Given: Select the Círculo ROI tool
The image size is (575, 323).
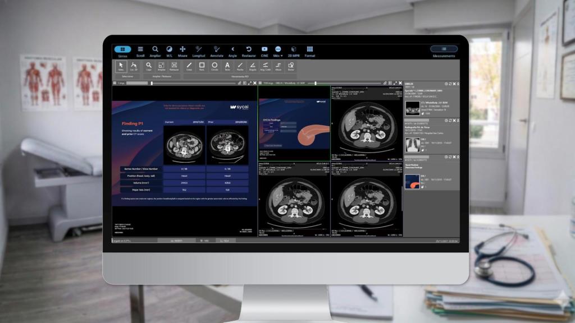Looking at the screenshot, I should 215,66.
